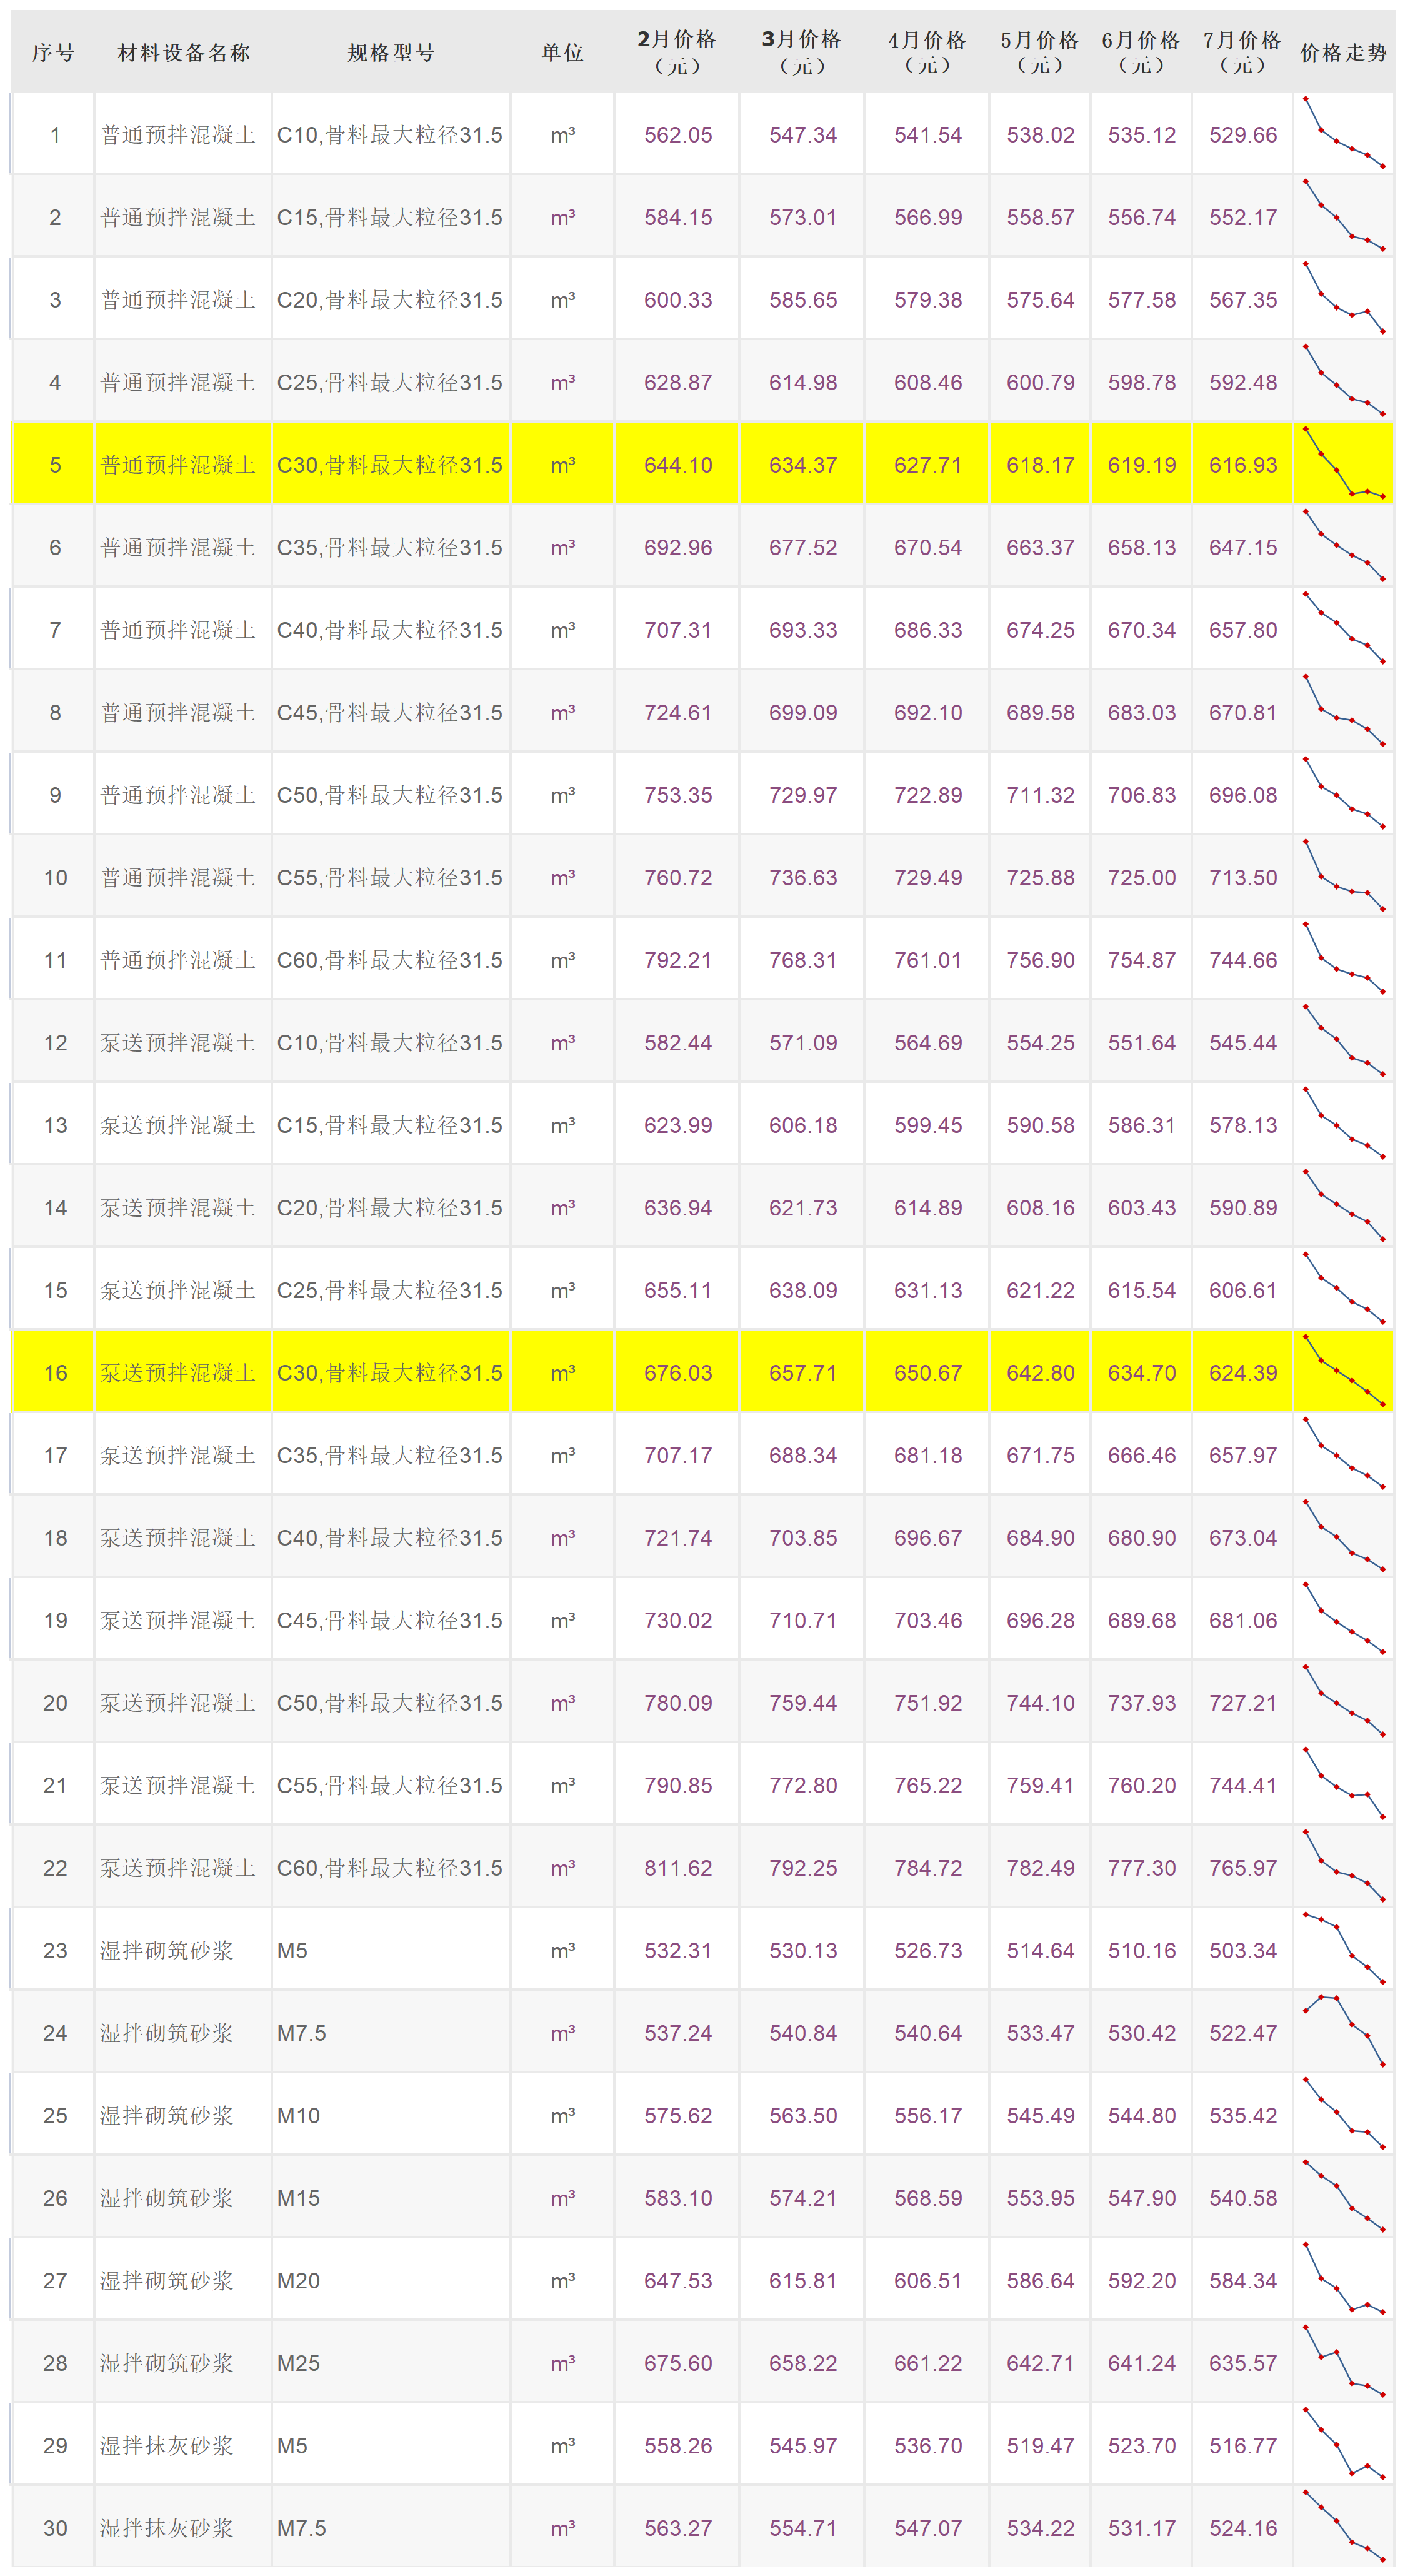
Task: Select price 503.34 in row 23
Action: point(1243,1951)
